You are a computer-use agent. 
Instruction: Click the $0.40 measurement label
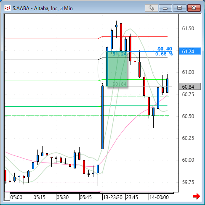click(x=165, y=49)
